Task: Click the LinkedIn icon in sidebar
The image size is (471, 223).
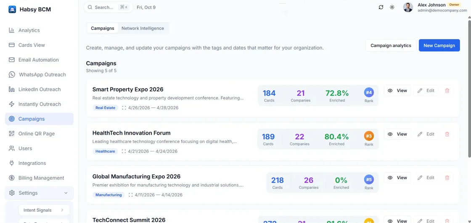Action: 12,89
